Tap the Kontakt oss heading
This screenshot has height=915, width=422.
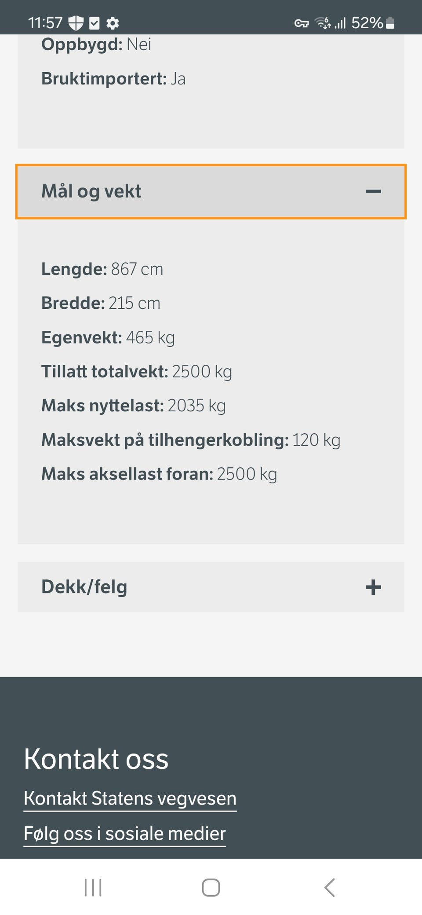pos(96,759)
